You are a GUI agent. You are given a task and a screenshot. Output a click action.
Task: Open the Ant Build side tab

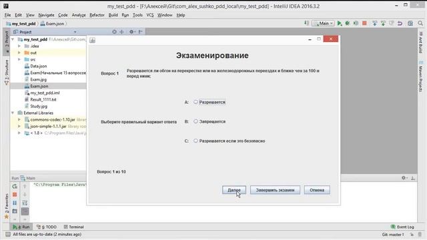tap(421, 42)
